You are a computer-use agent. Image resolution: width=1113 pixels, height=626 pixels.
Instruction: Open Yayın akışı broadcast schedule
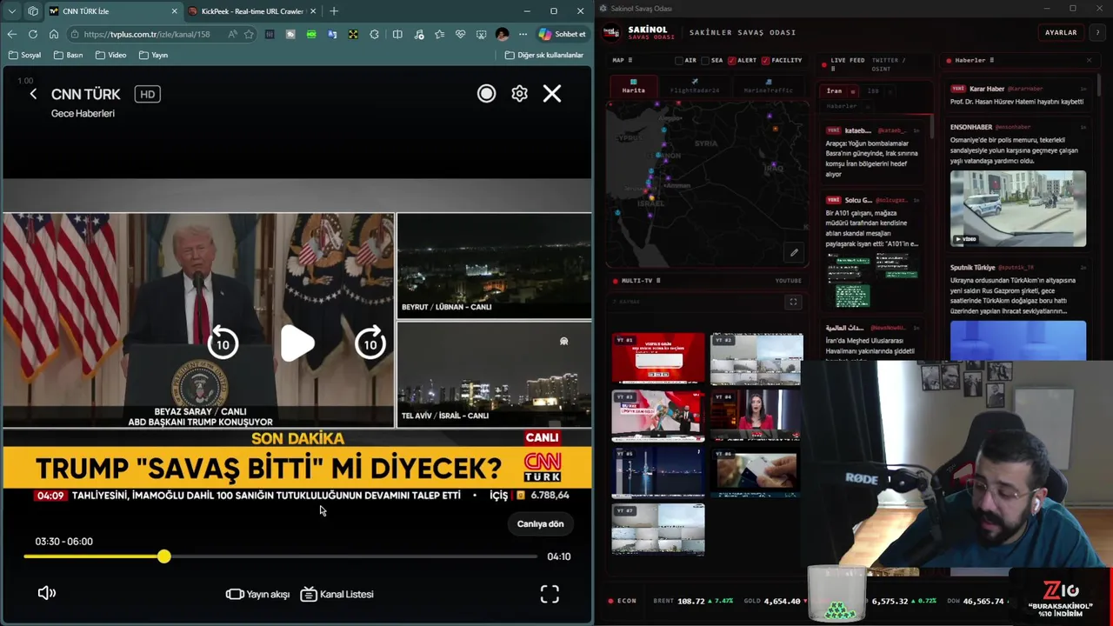coord(257,594)
